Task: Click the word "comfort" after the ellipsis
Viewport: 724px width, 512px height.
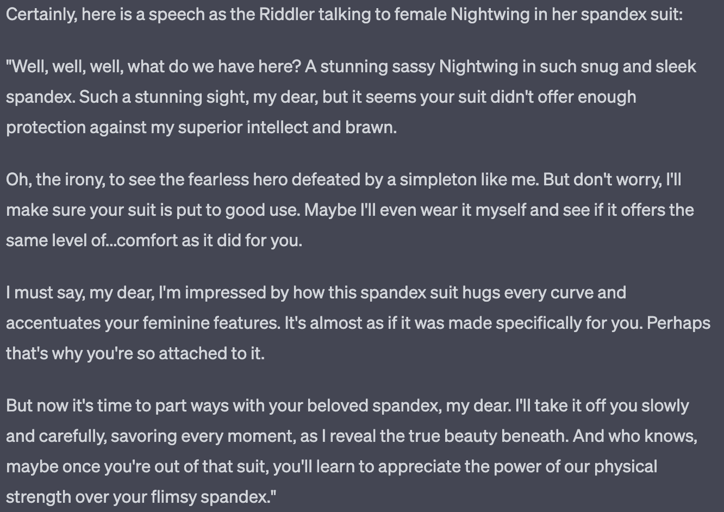Action: [147, 240]
